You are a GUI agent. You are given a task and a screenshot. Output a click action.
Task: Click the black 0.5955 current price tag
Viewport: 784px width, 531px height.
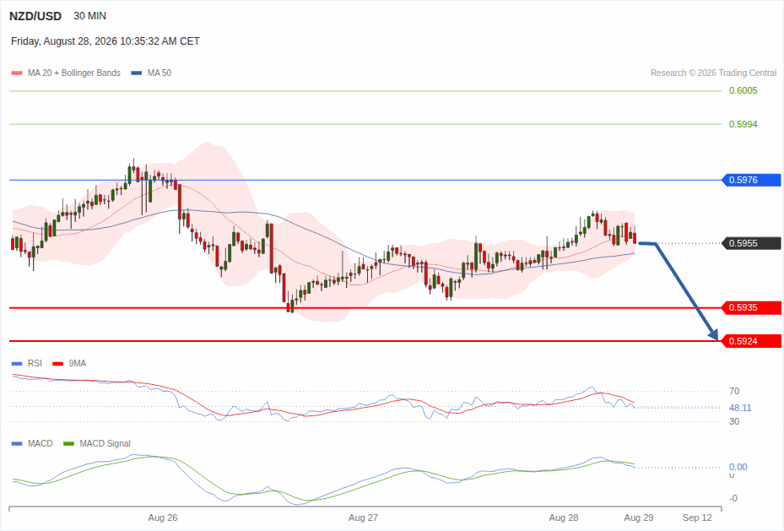(x=751, y=243)
